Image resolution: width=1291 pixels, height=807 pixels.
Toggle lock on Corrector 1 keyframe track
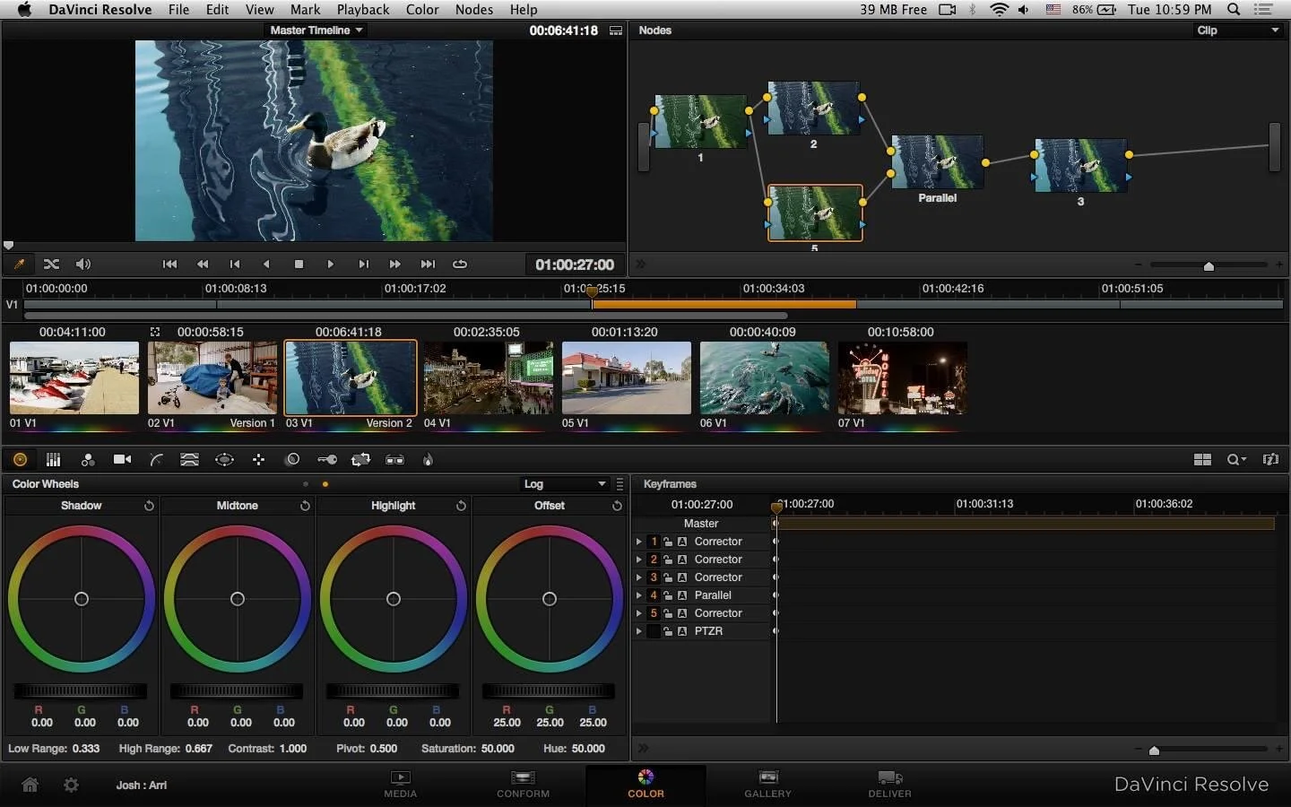(x=668, y=542)
